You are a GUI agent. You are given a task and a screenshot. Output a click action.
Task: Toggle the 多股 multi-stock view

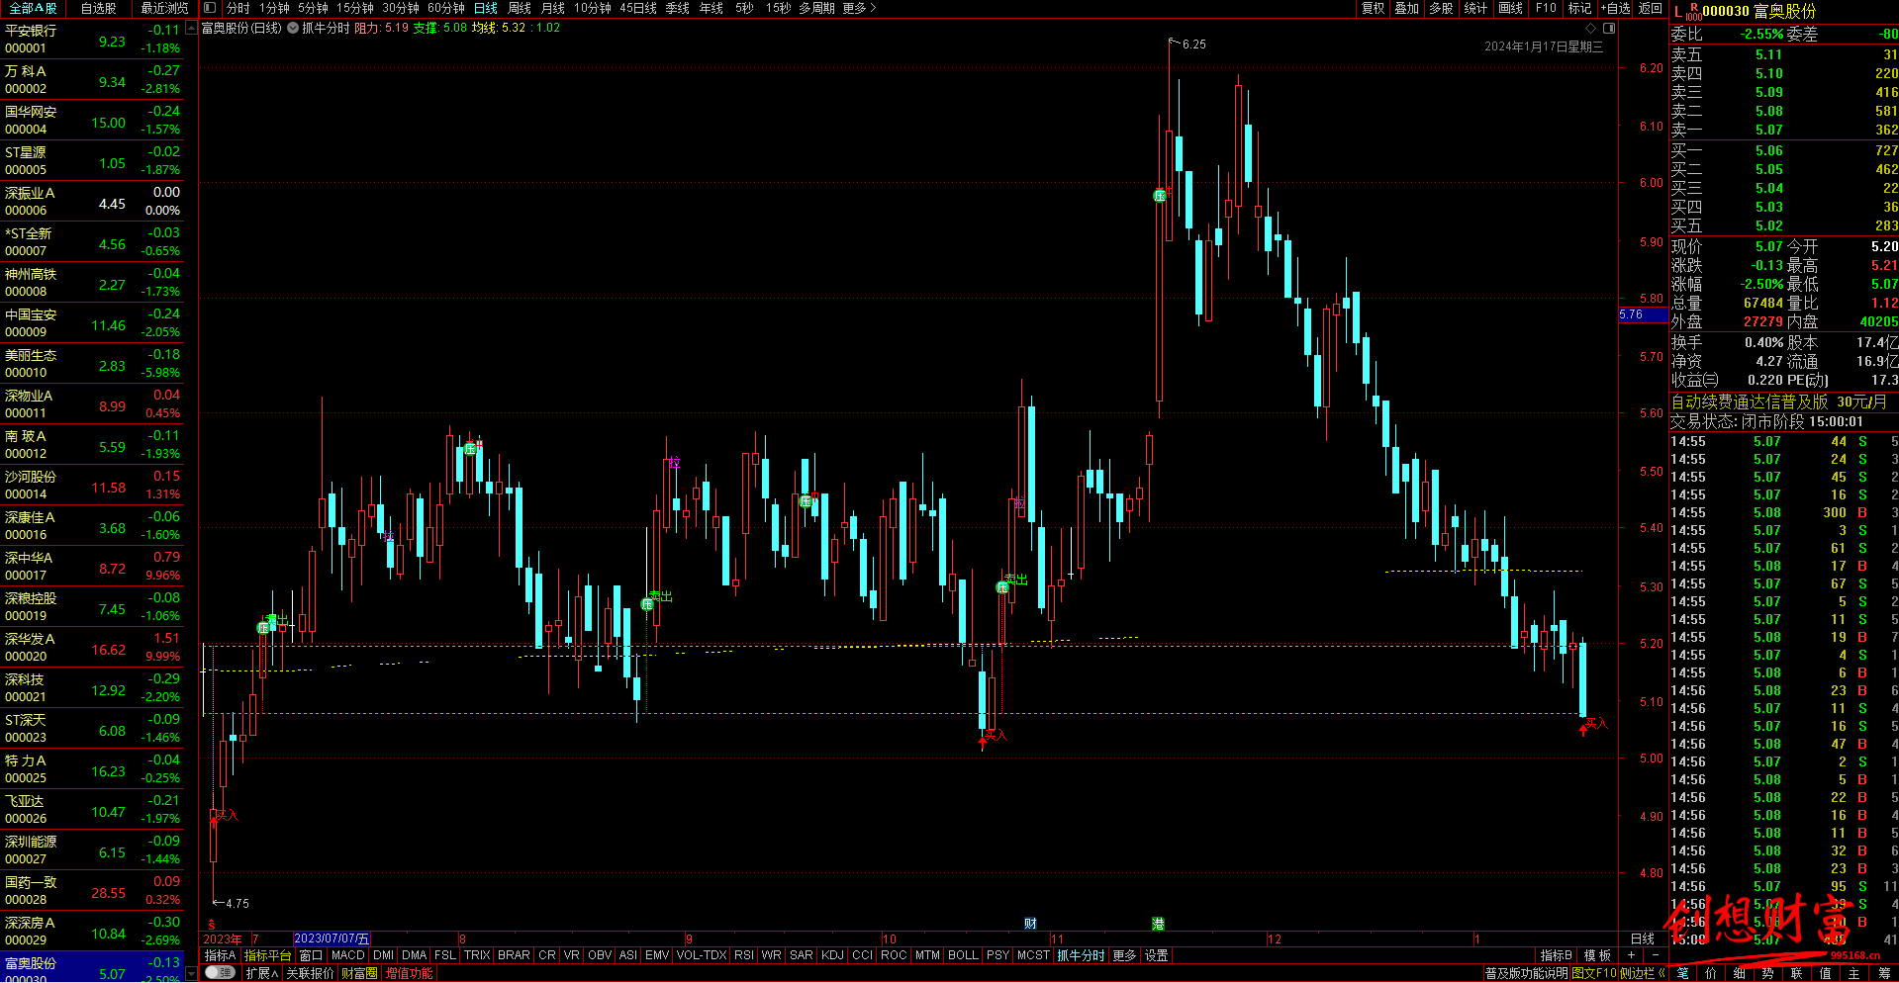tap(1441, 8)
